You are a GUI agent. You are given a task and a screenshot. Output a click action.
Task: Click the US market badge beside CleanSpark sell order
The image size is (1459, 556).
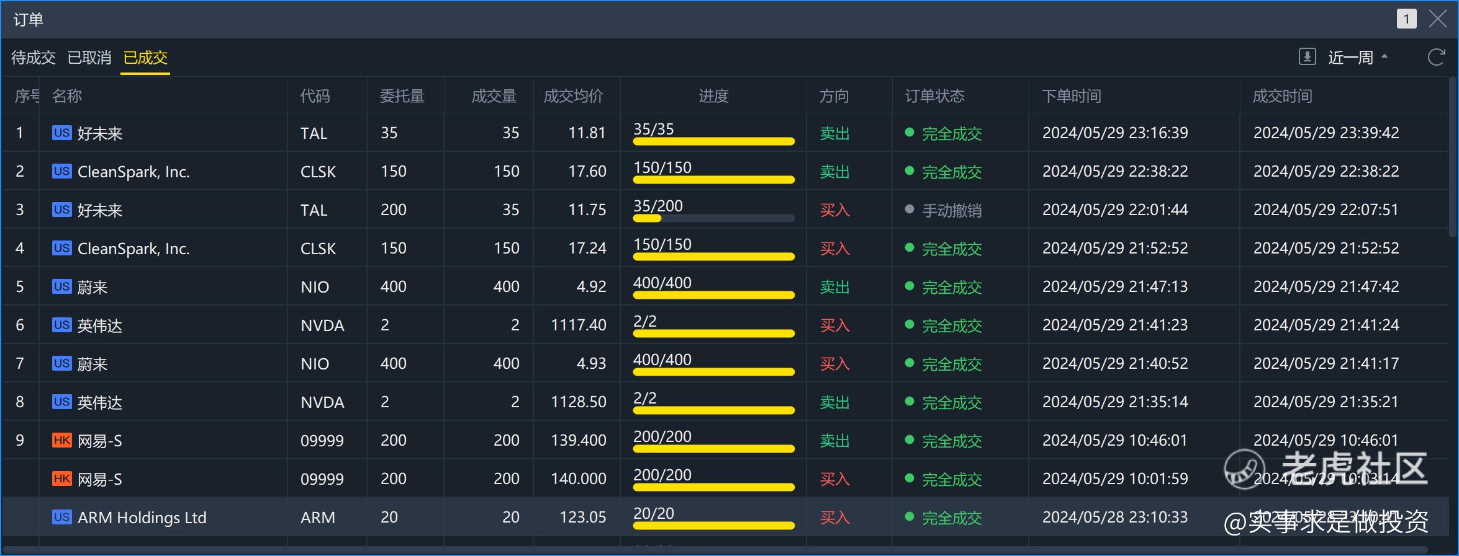61,171
